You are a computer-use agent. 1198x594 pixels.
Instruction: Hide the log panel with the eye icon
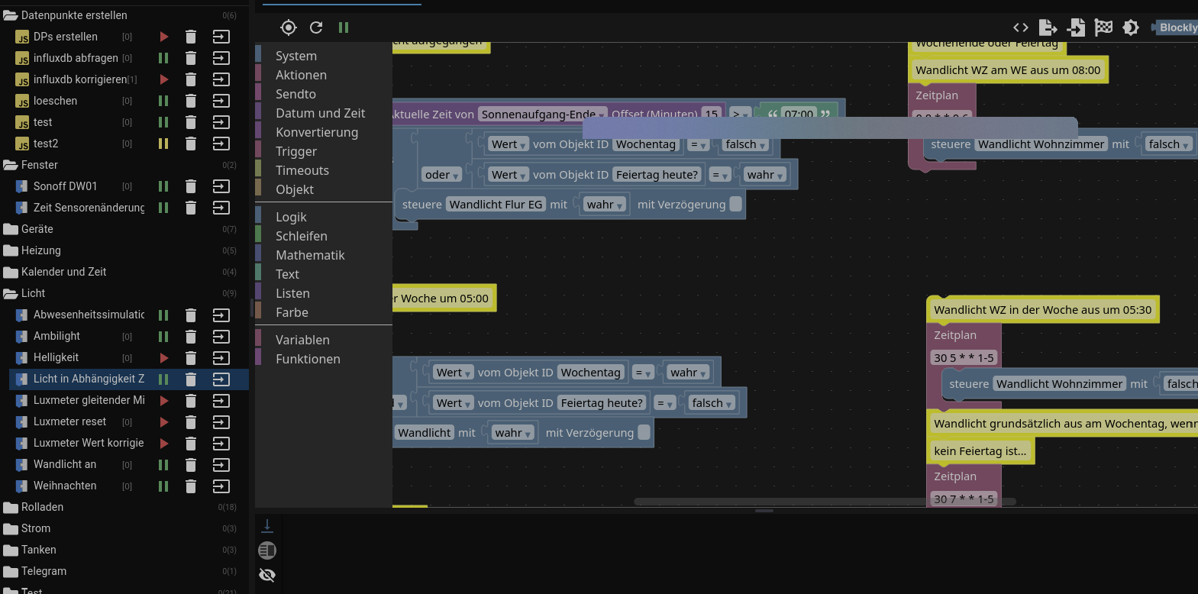click(x=267, y=575)
